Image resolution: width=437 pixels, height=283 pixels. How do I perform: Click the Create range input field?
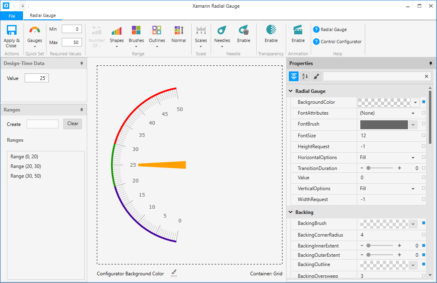[x=42, y=124]
